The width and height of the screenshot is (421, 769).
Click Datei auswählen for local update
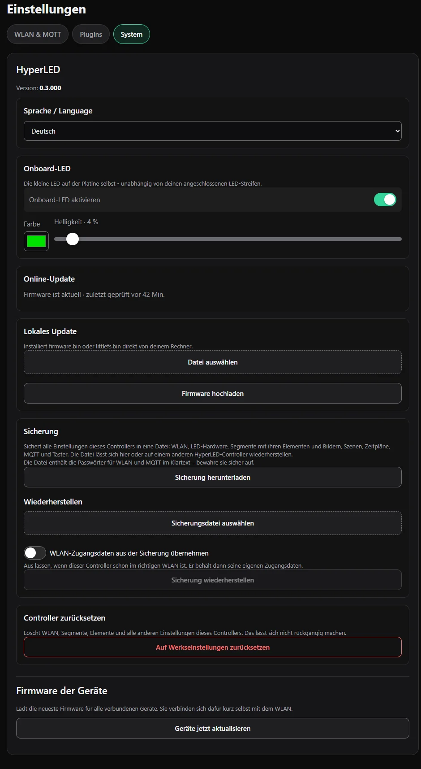[x=213, y=362]
